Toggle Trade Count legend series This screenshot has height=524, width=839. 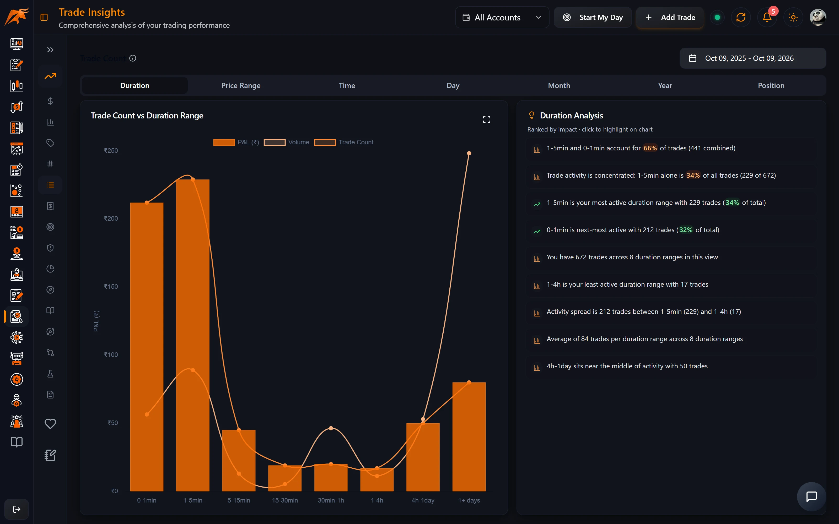(x=343, y=143)
